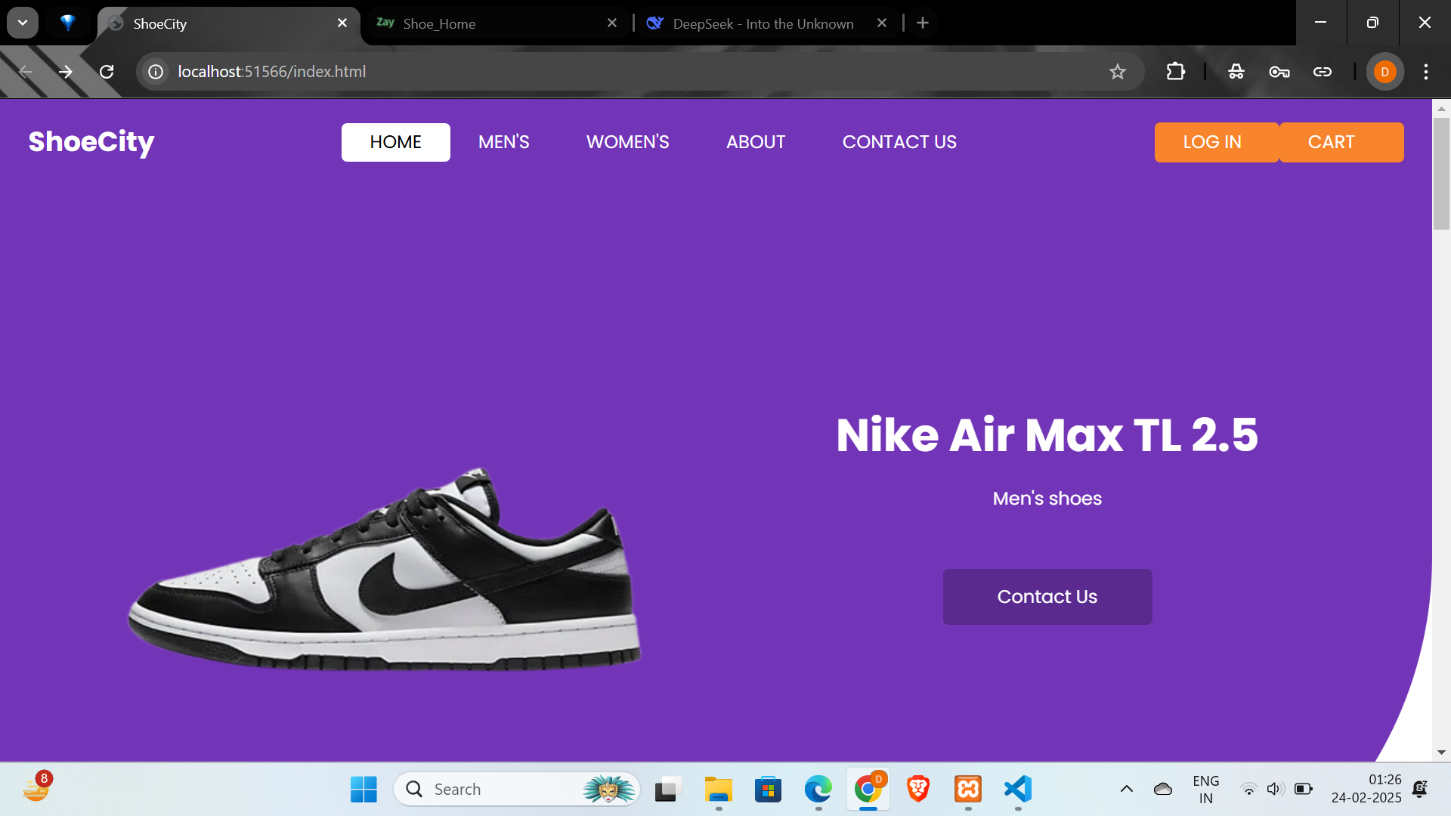Viewport: 1451px width, 816px height.
Task: Open Visual Studio Code from taskbar
Action: 1018,790
